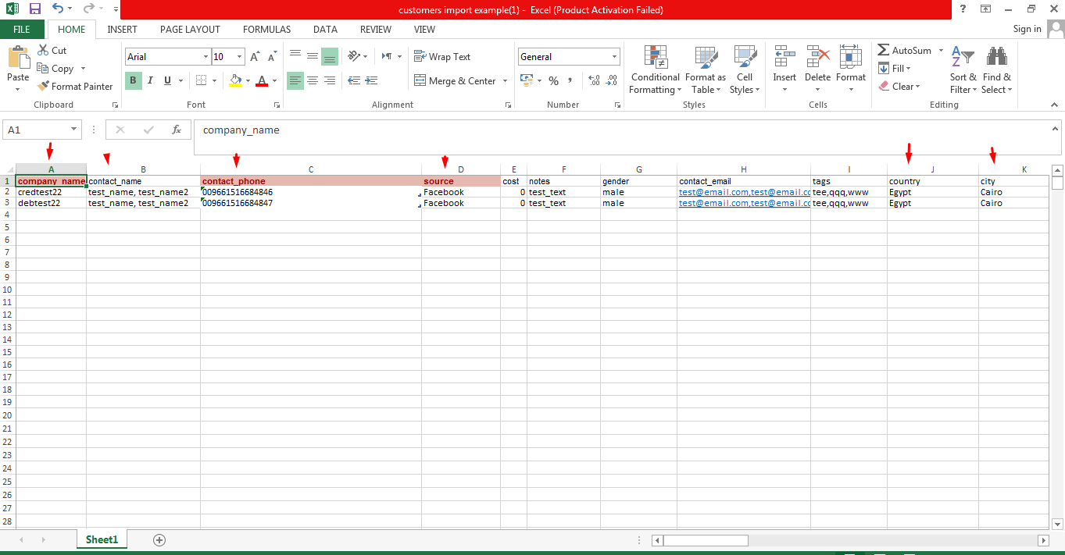Click the Copy button
Screen dimensions: 1065x555
[55, 69]
